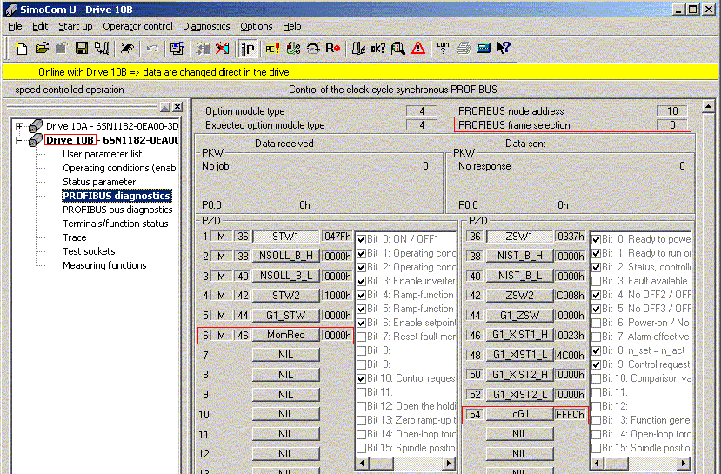Click the NSOLL_B_H signal button
Image resolution: width=721 pixels, height=474 pixels.
285,256
